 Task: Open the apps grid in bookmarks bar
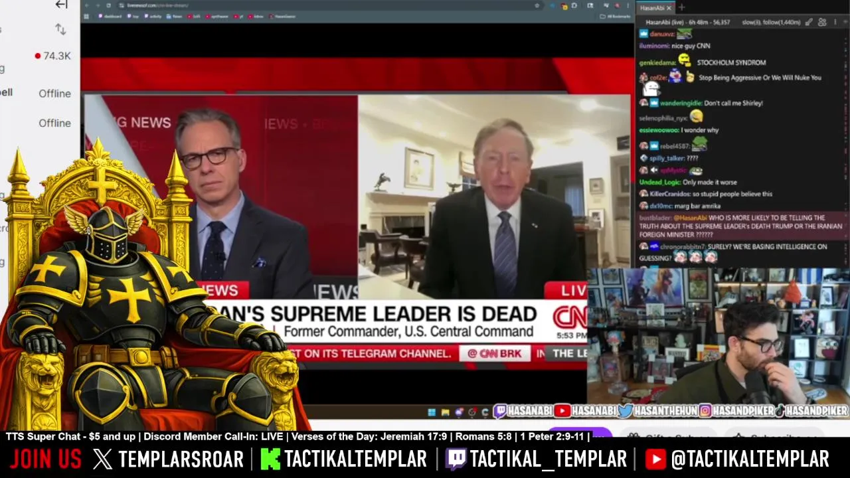point(86,16)
